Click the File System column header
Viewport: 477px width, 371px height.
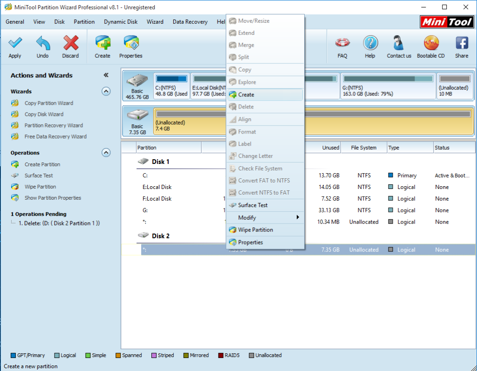click(364, 148)
